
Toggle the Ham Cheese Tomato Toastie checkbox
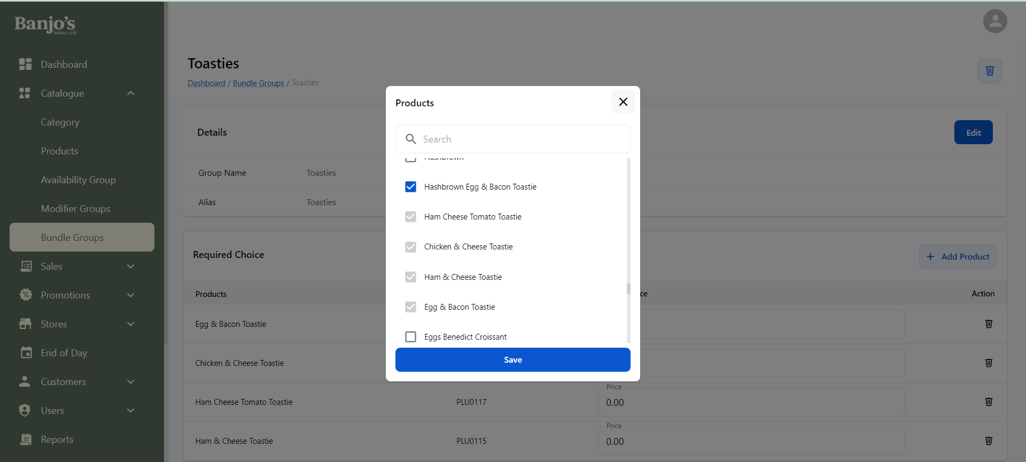[x=410, y=217]
